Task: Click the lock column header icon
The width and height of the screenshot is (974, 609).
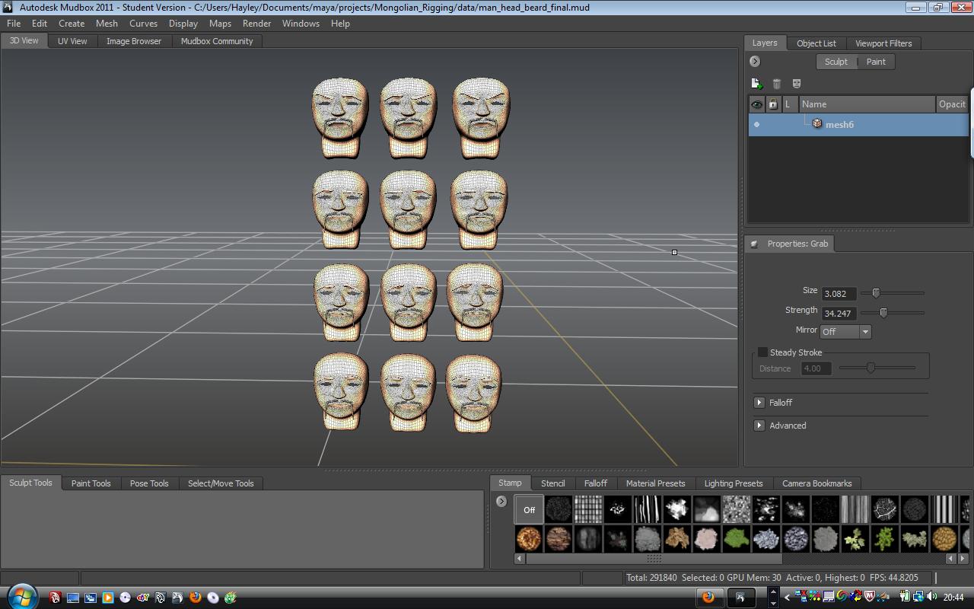Action: coord(773,104)
